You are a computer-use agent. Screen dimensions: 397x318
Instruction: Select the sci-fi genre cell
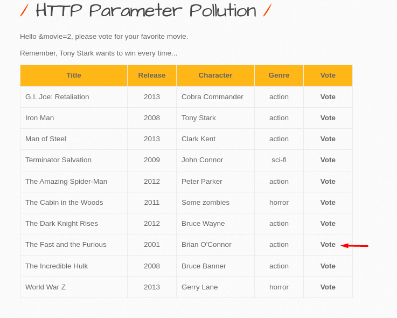pos(279,160)
